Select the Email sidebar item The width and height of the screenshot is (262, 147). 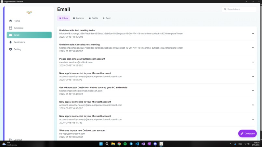[29, 35]
